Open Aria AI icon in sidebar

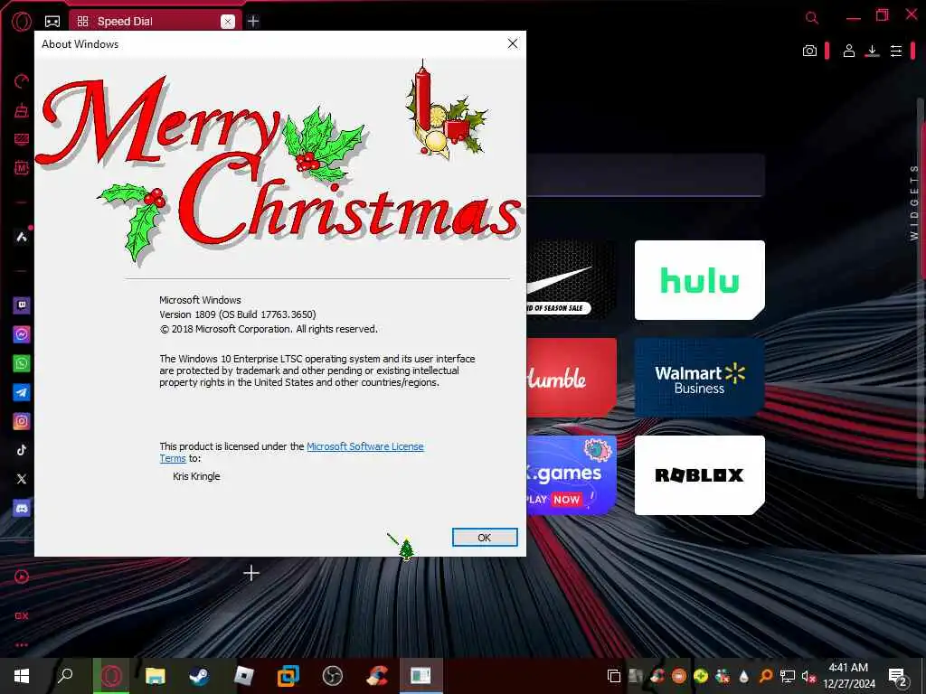click(22, 238)
